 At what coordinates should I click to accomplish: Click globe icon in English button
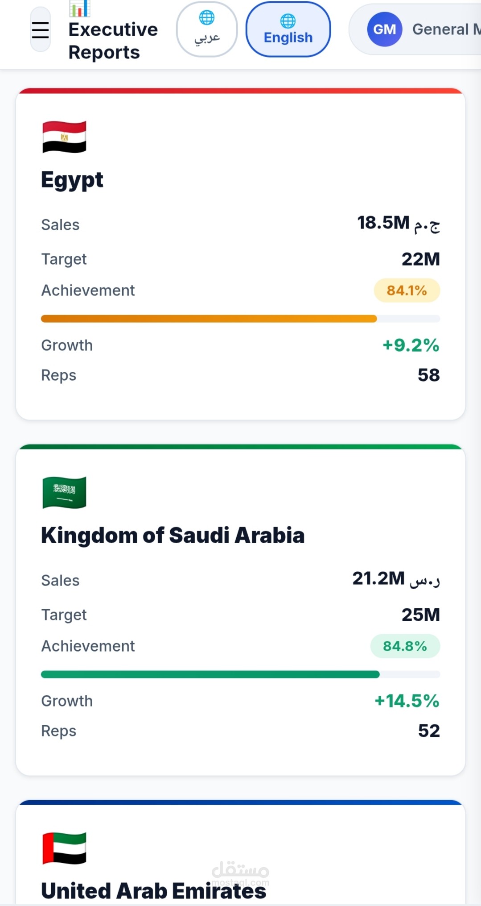pos(288,21)
